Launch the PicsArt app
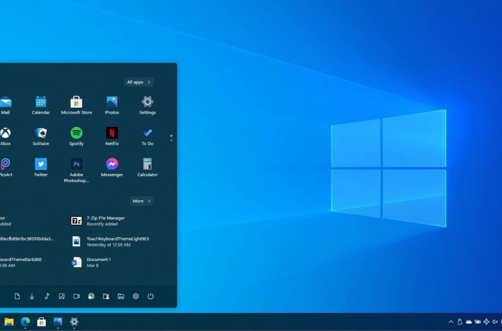The height and width of the screenshot is (331, 502). pos(6,167)
